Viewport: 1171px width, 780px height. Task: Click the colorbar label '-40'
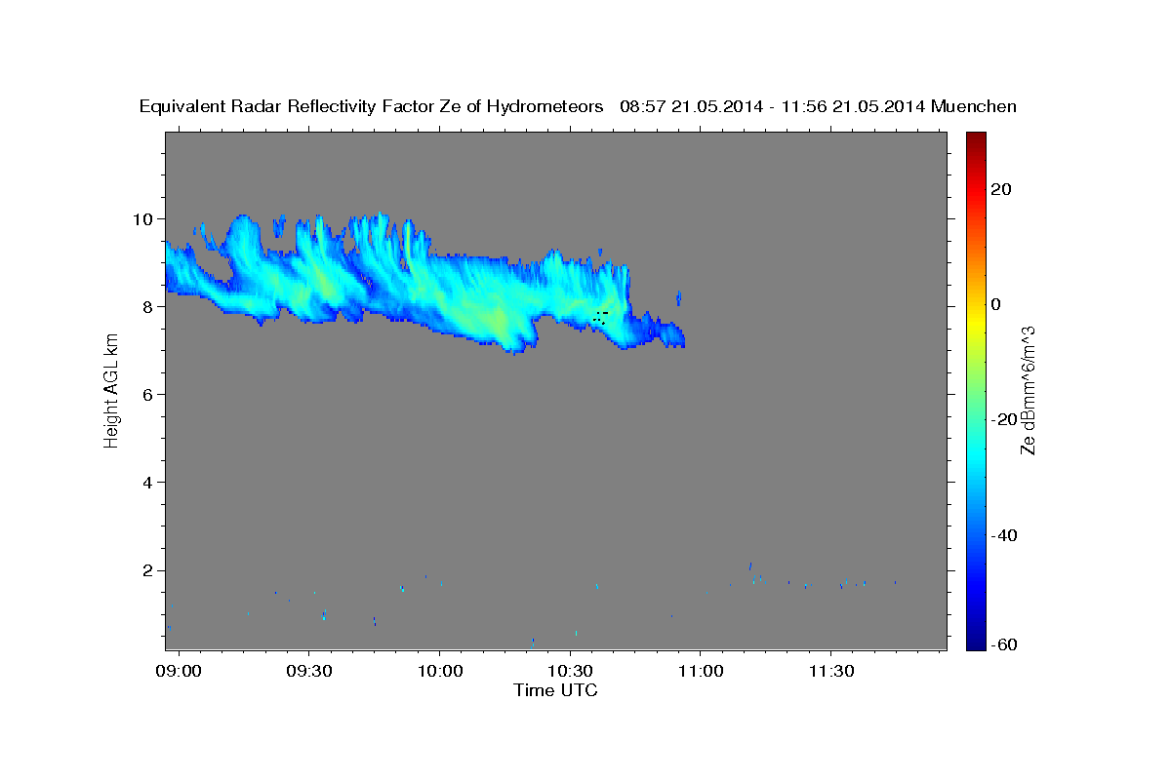pyautogui.click(x=1004, y=534)
